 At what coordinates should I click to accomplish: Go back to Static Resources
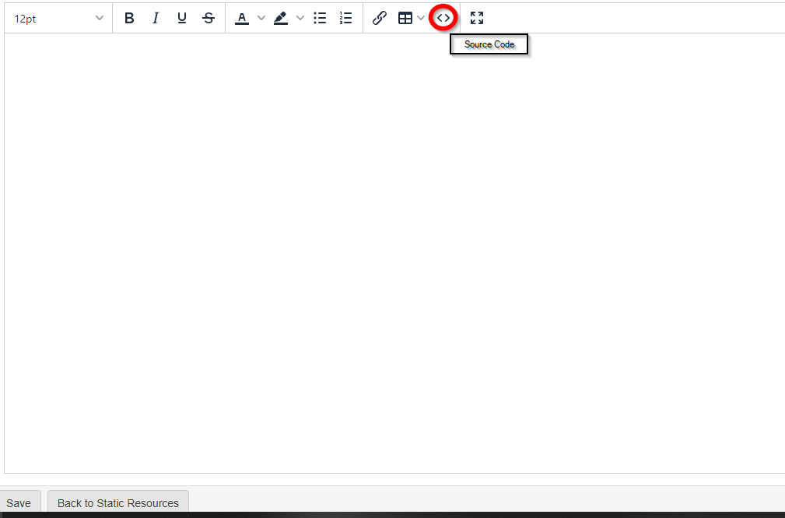point(118,503)
